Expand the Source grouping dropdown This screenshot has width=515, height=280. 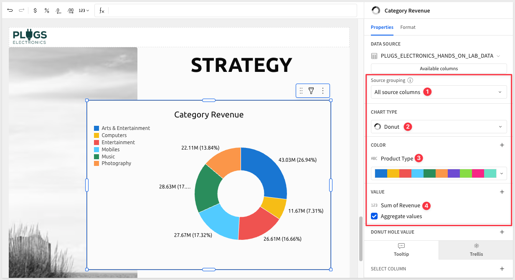coord(439,92)
